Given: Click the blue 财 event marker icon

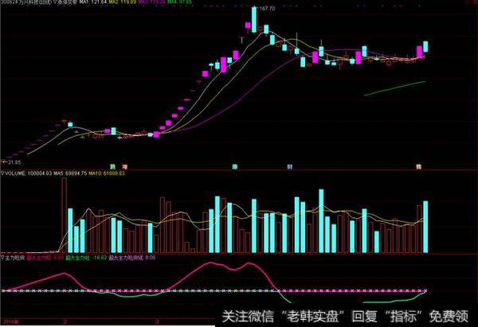Looking at the screenshot, I should click(x=290, y=166).
